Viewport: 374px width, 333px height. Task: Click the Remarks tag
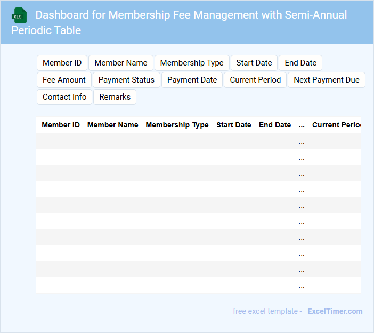coord(115,97)
